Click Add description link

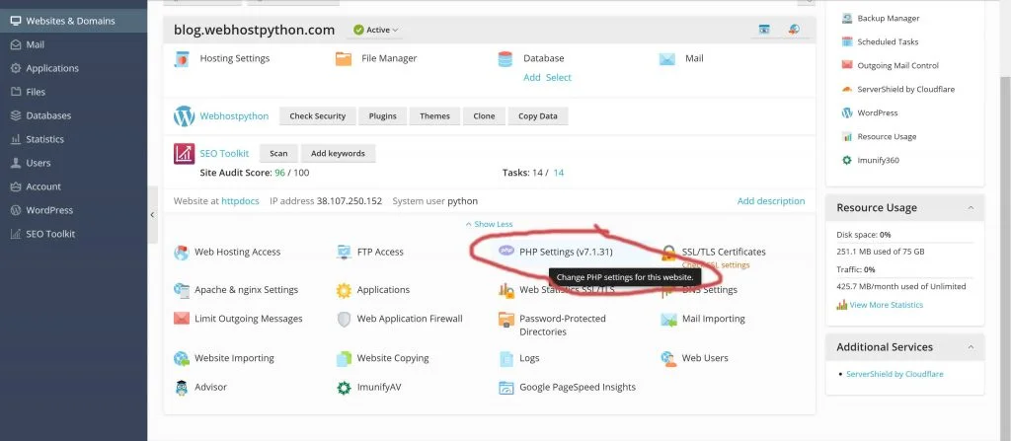point(771,201)
